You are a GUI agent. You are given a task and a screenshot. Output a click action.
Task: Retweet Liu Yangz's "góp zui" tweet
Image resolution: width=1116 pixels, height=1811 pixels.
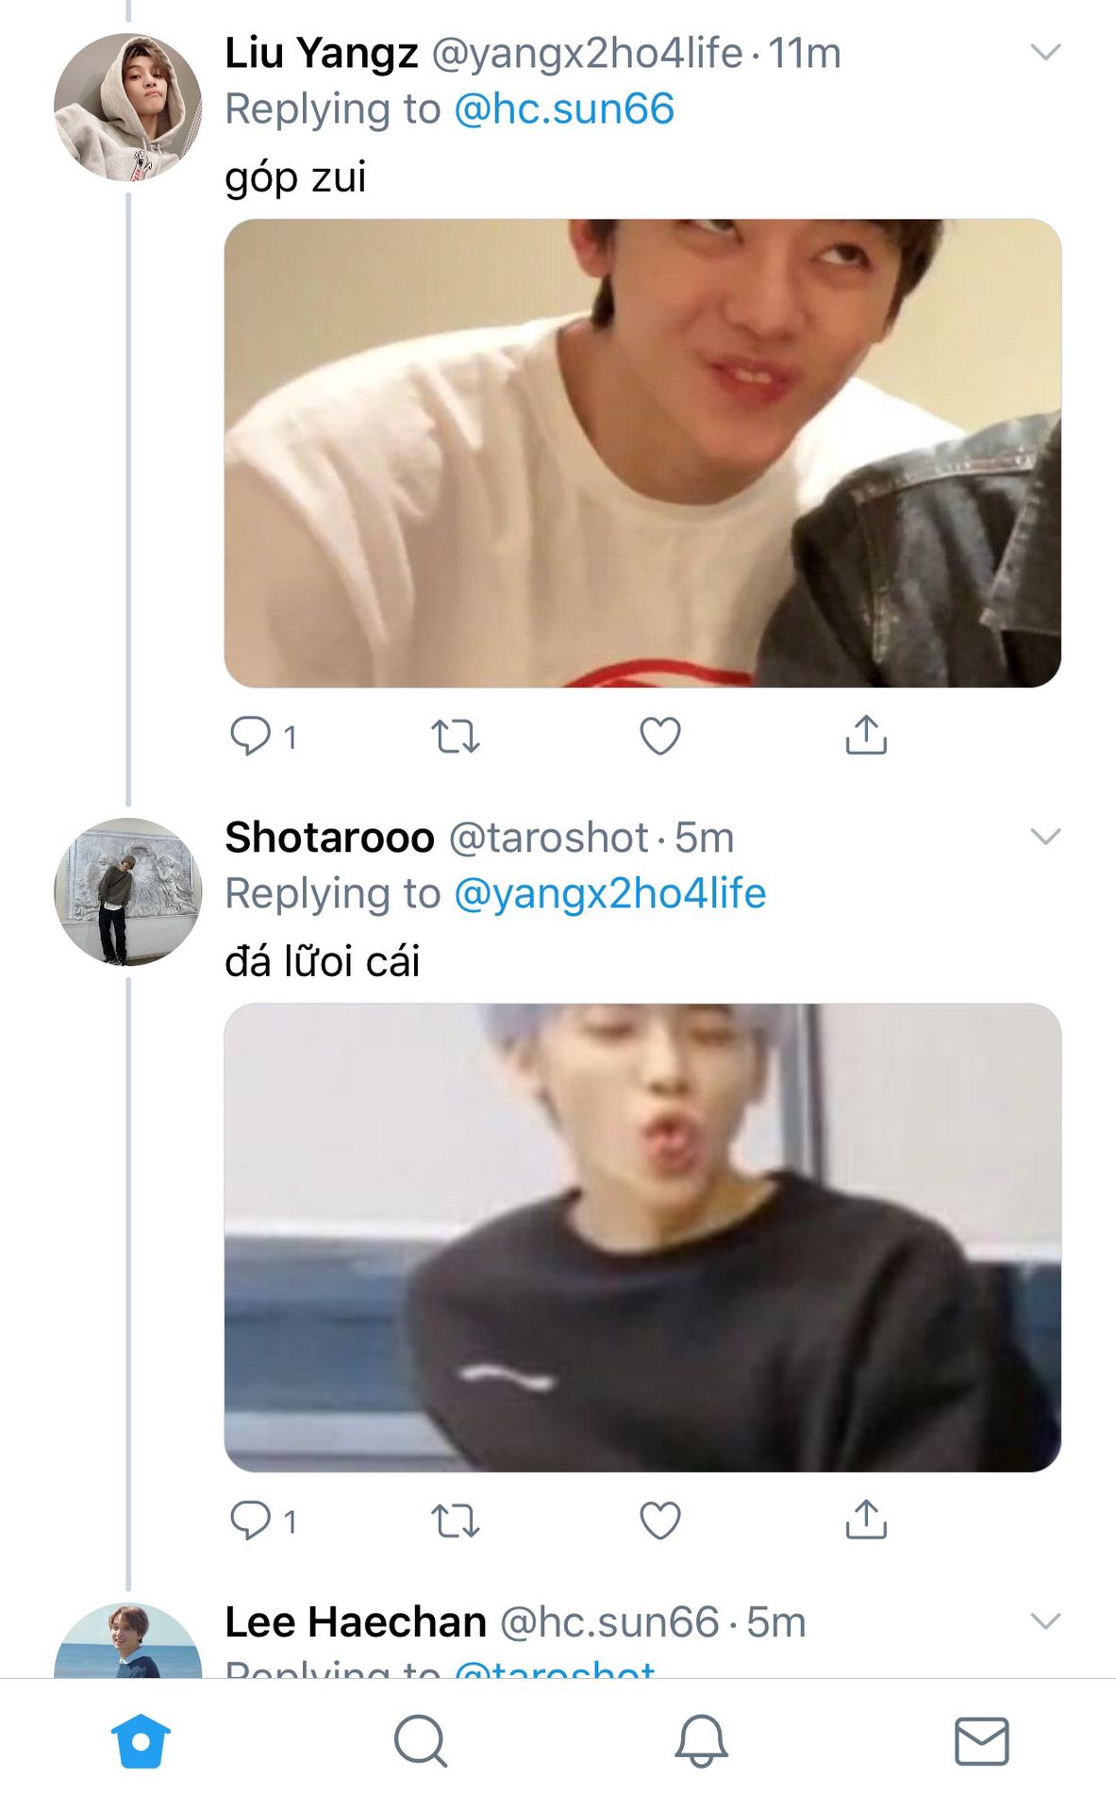(x=456, y=736)
